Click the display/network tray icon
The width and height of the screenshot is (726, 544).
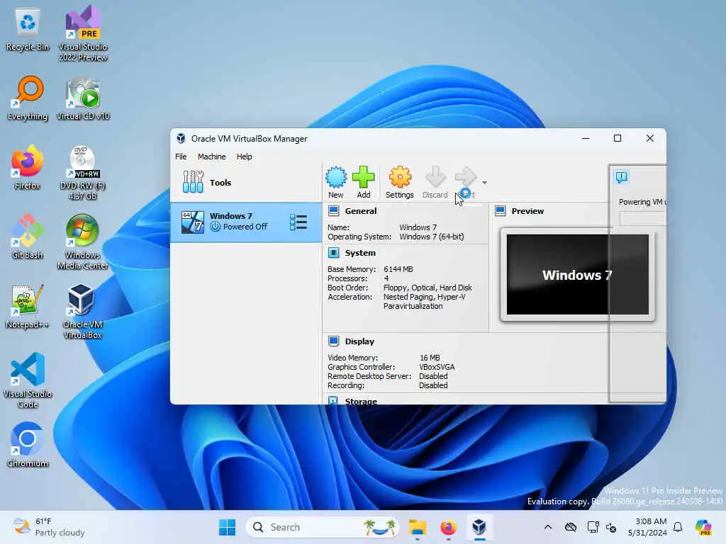(593, 527)
